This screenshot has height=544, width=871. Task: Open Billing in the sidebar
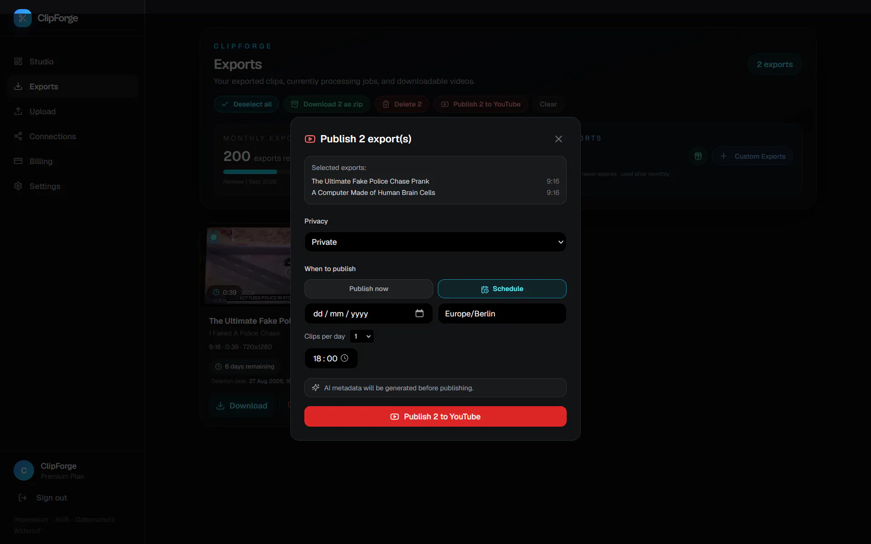tap(73, 161)
